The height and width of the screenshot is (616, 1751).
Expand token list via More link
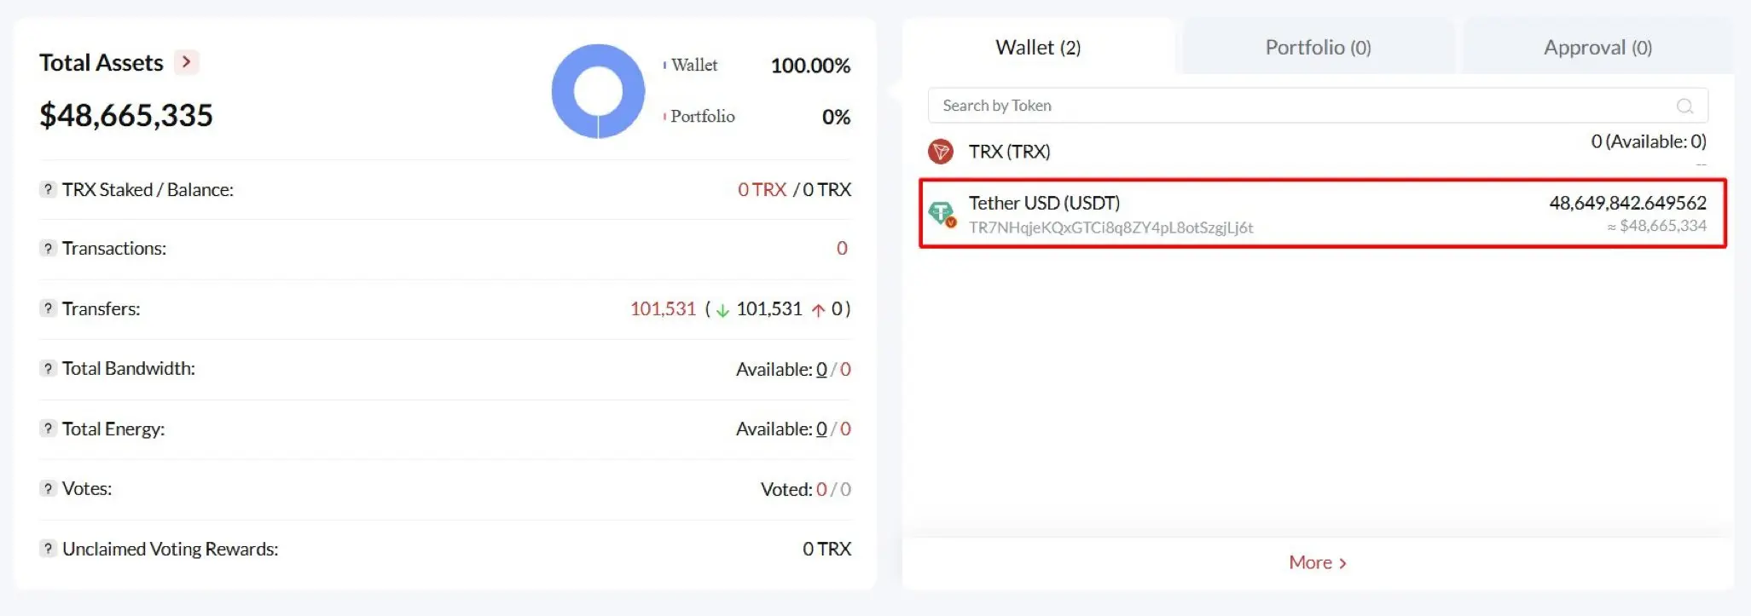(x=1317, y=562)
